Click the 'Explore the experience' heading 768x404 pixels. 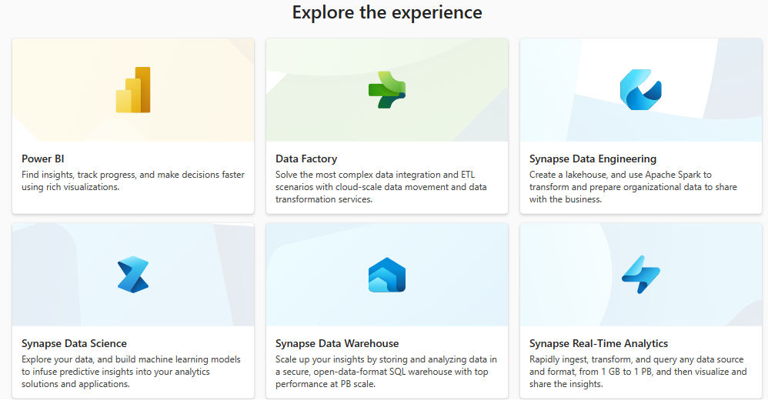click(387, 12)
